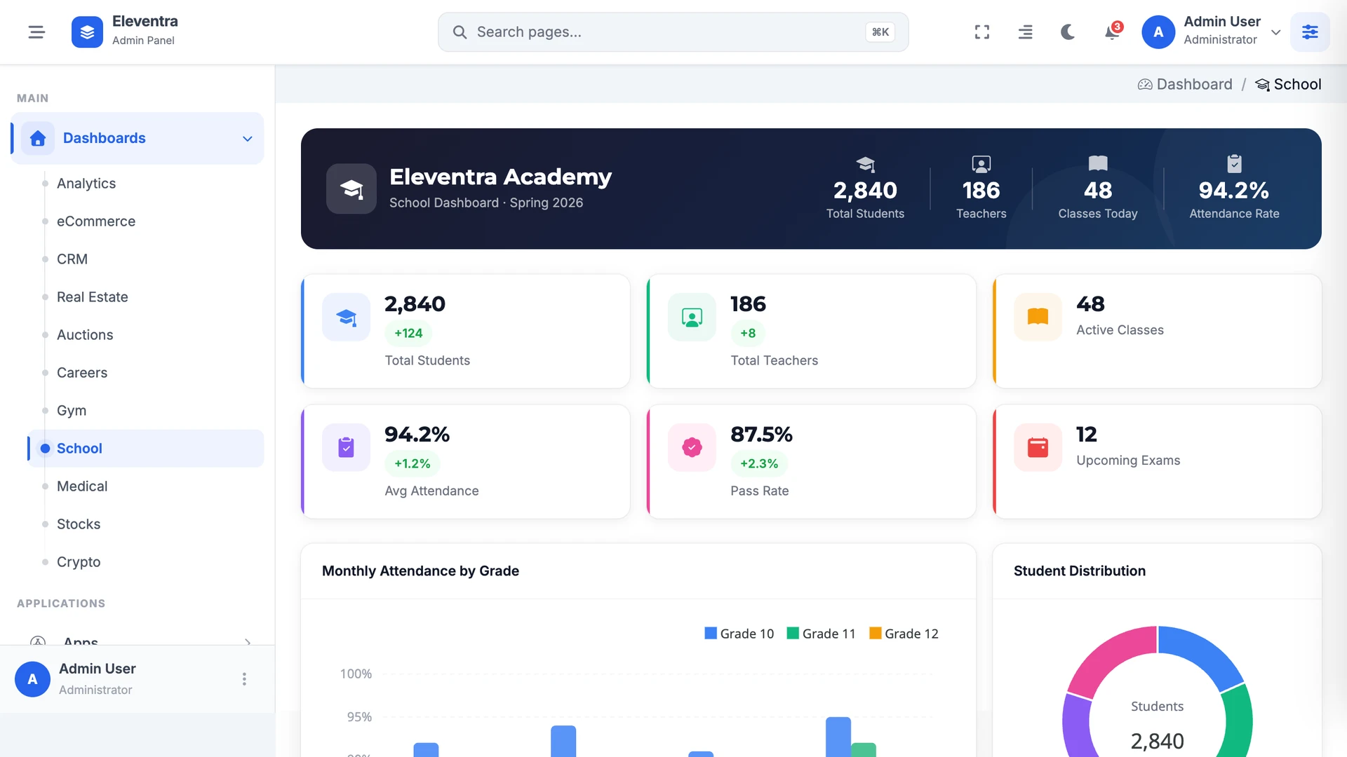Click the Student Distribution title

click(x=1079, y=571)
